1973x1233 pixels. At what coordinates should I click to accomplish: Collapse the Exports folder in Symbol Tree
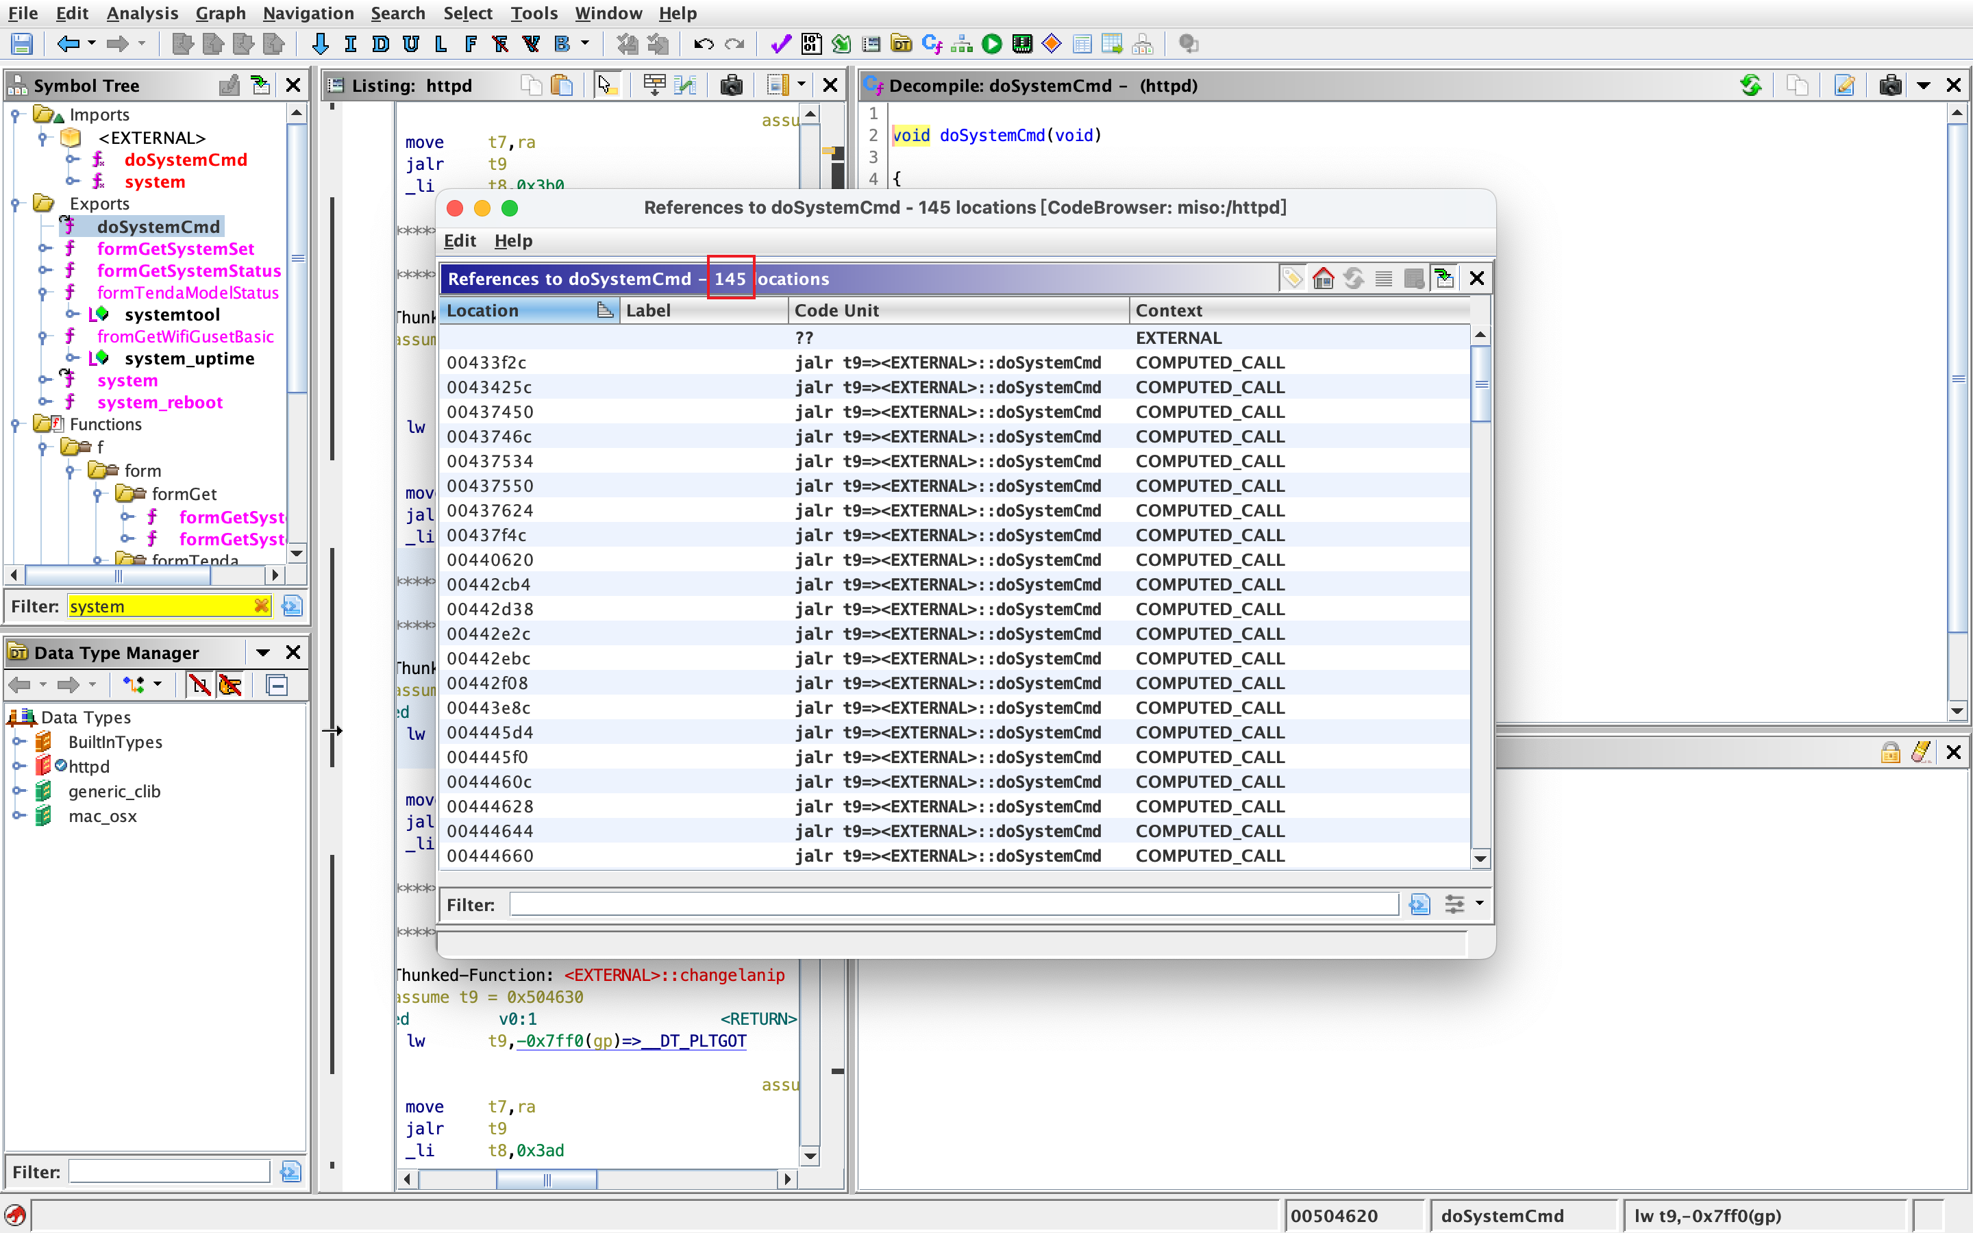14,204
